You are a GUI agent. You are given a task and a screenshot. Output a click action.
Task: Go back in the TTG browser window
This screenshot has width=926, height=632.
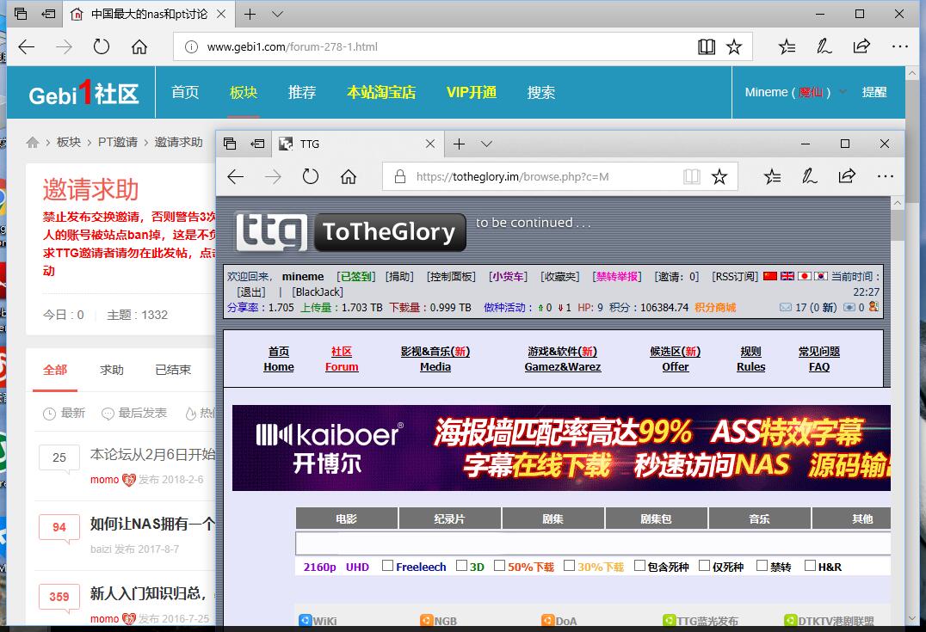(x=236, y=176)
